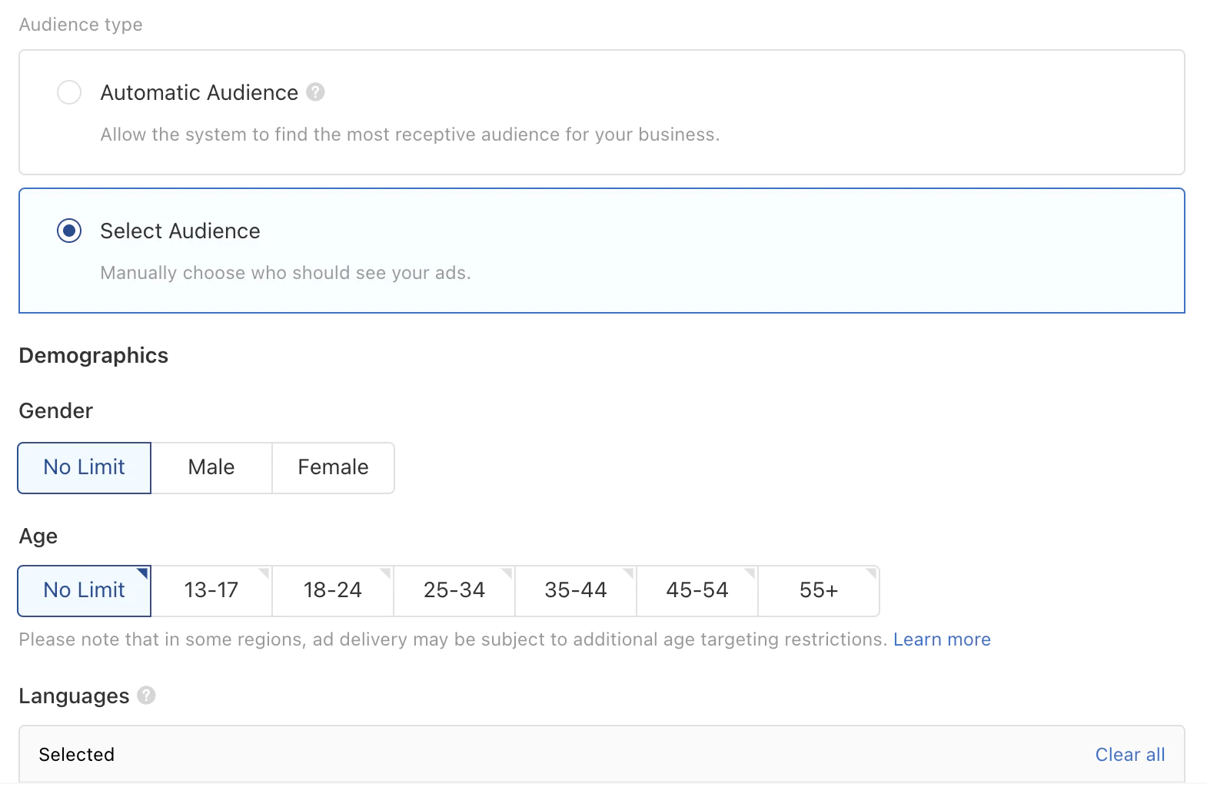
Task: Toggle the 18-24 age range
Action: pos(333,590)
